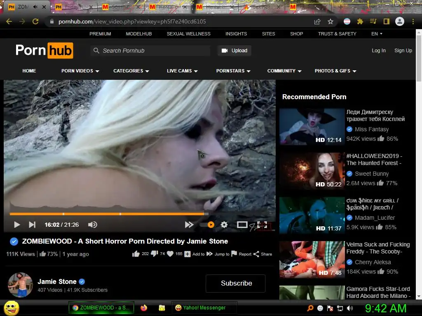
Task: Open Yahoo! Messenger from the taskbar
Action: pos(204,308)
